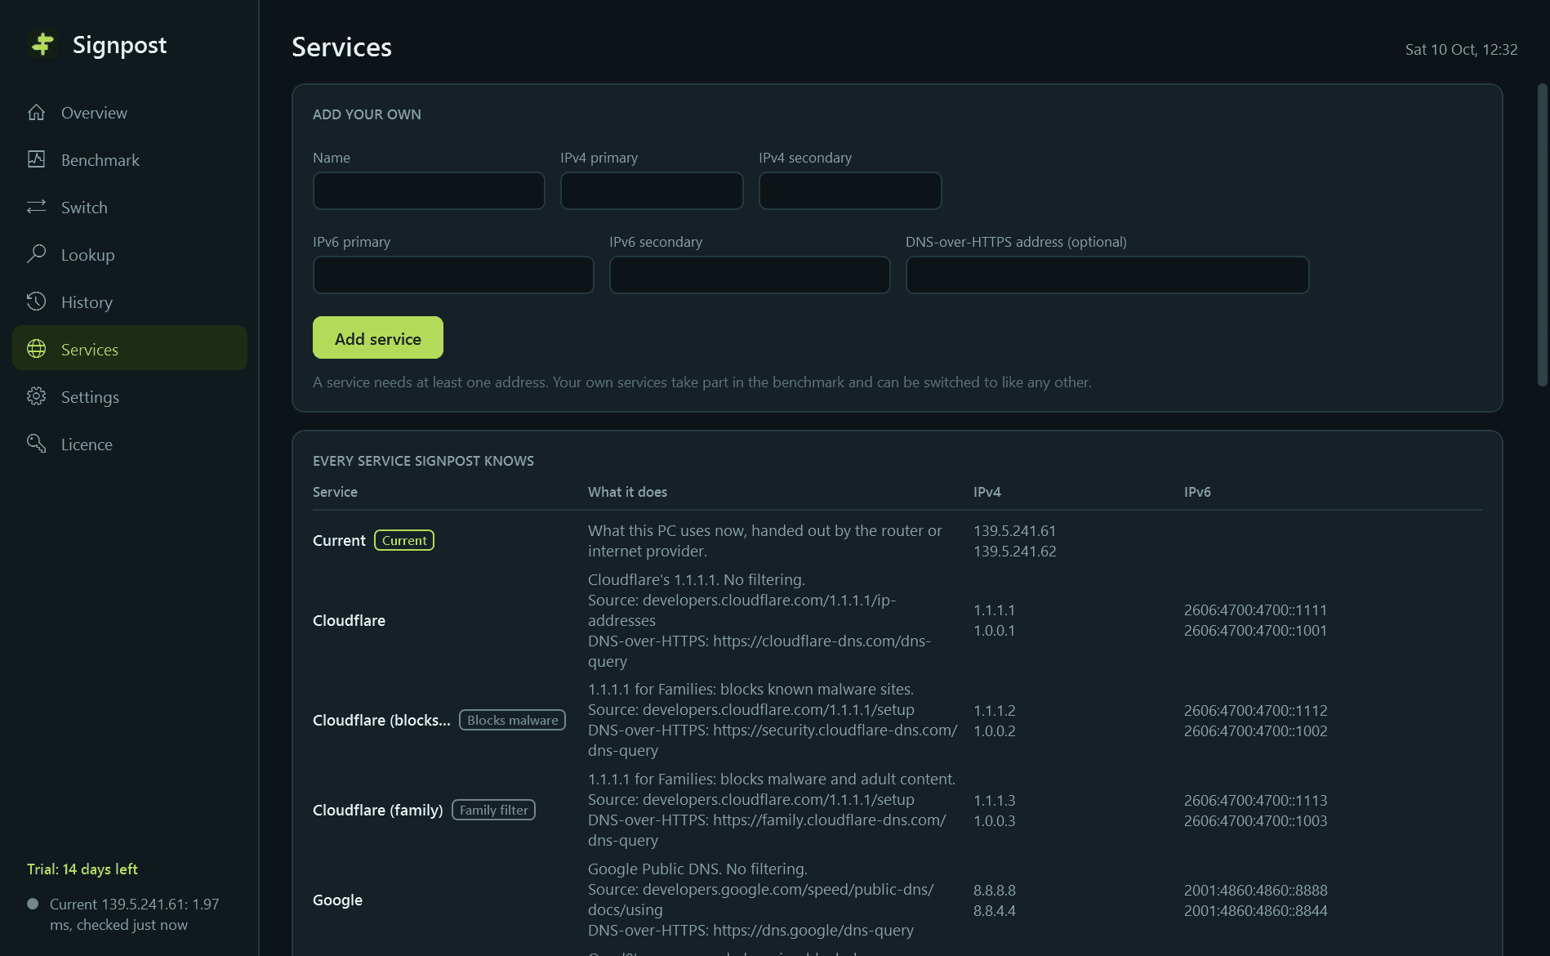Click the History clock icon
This screenshot has width=1550, height=956.
[36, 302]
